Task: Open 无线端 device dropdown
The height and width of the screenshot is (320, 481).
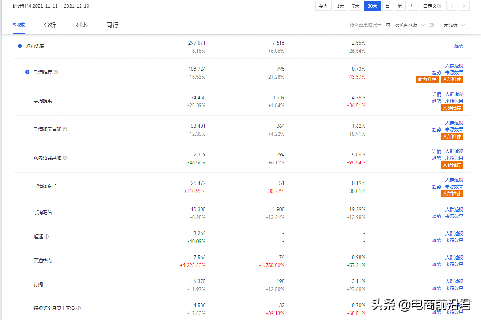Action: click(454, 25)
